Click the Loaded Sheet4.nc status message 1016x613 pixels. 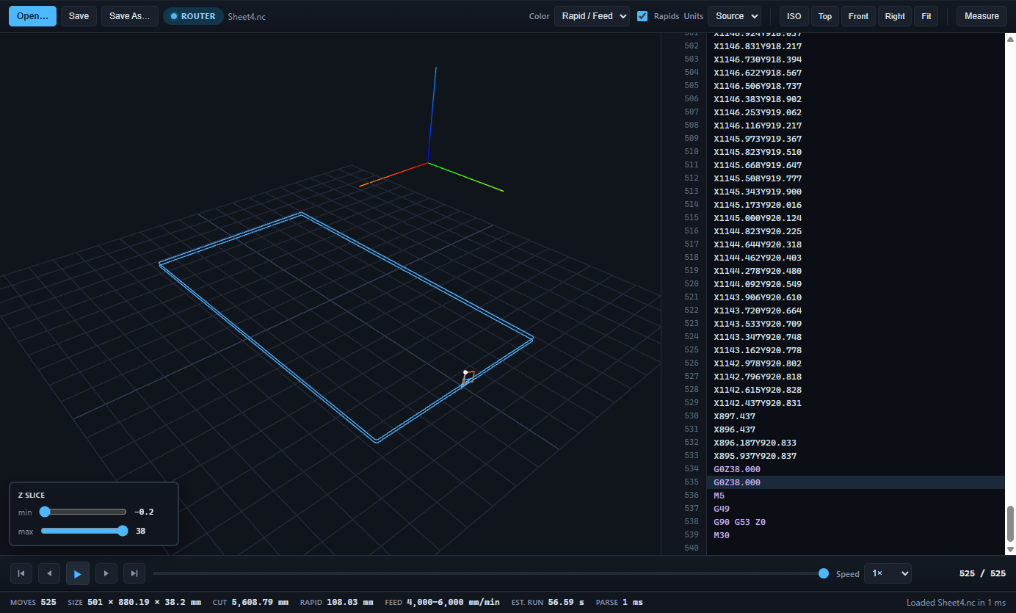click(x=957, y=603)
